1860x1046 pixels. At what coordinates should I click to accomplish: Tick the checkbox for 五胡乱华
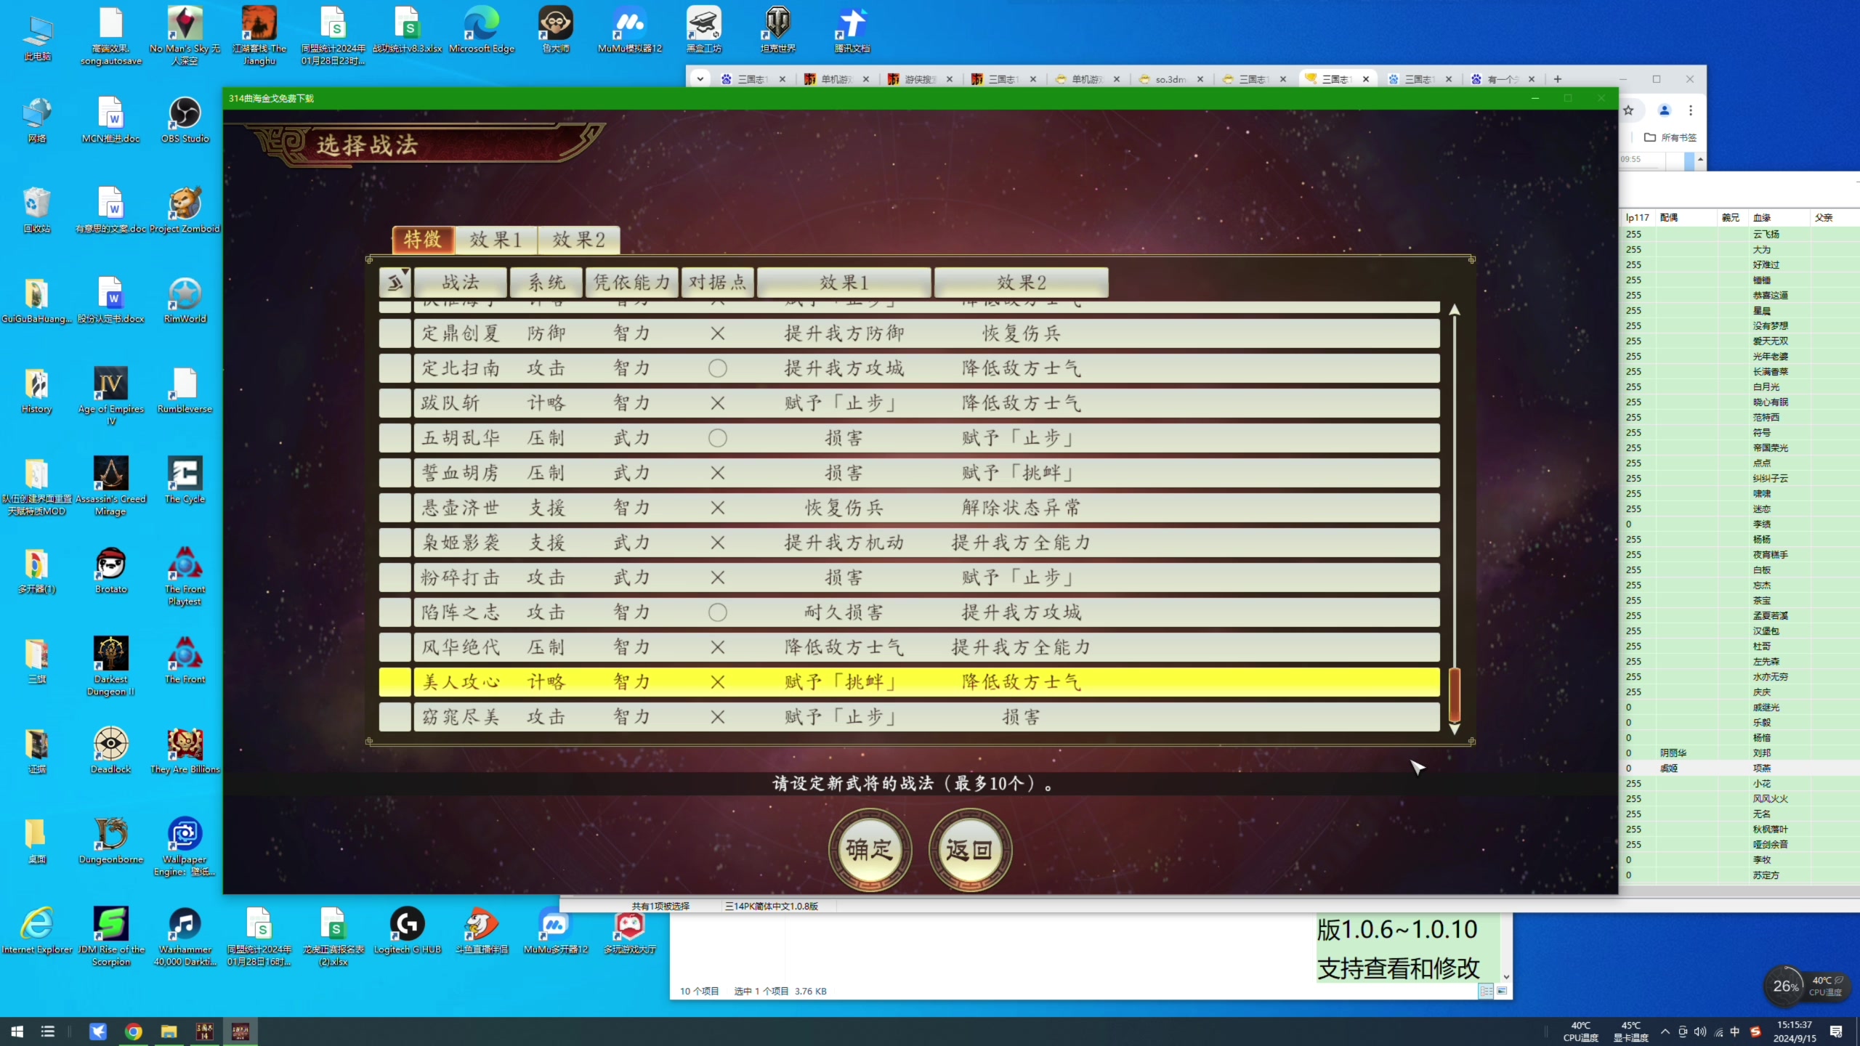tap(395, 438)
